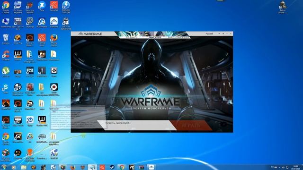Close the Warframe launcher window
This screenshot has height=170, width=303.
click(231, 34)
